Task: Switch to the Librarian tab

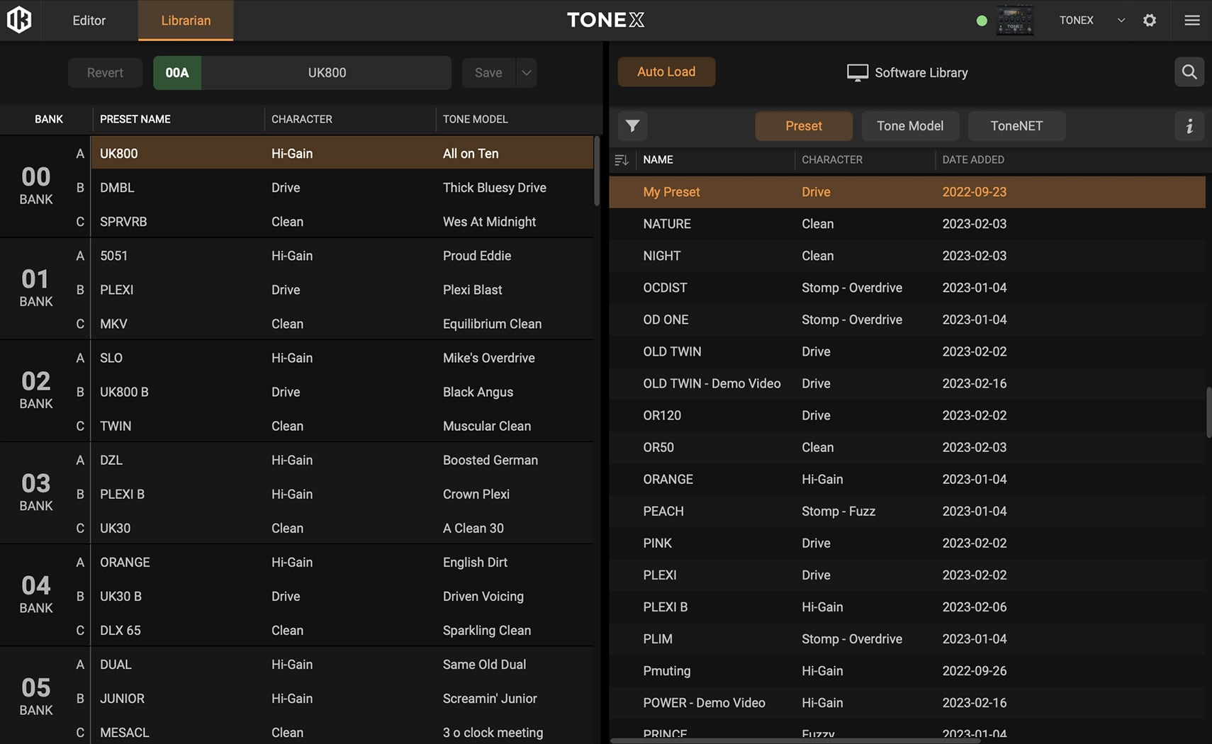Action: click(x=185, y=21)
